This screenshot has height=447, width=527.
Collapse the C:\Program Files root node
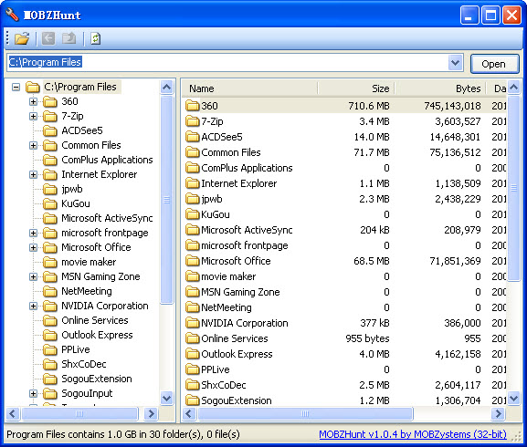pyautogui.click(x=16, y=88)
